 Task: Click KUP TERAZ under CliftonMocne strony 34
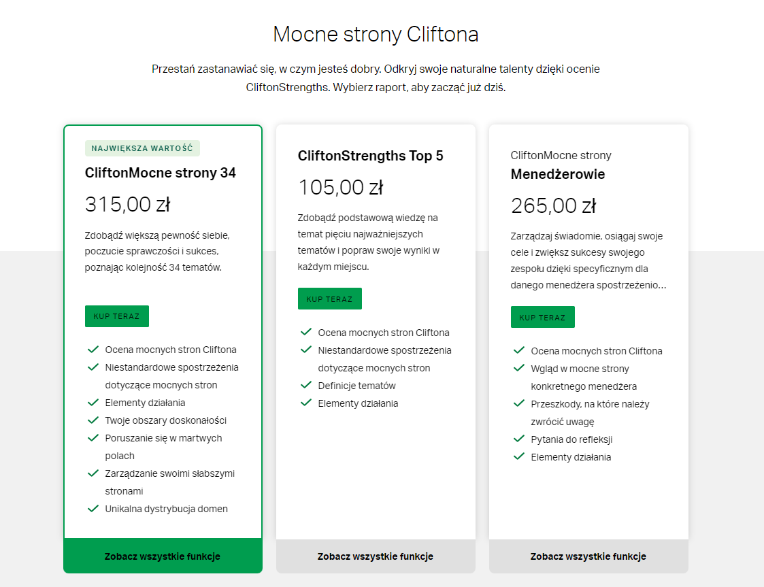pos(116,316)
